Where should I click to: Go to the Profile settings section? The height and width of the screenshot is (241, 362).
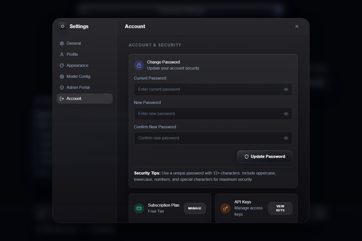[84, 54]
